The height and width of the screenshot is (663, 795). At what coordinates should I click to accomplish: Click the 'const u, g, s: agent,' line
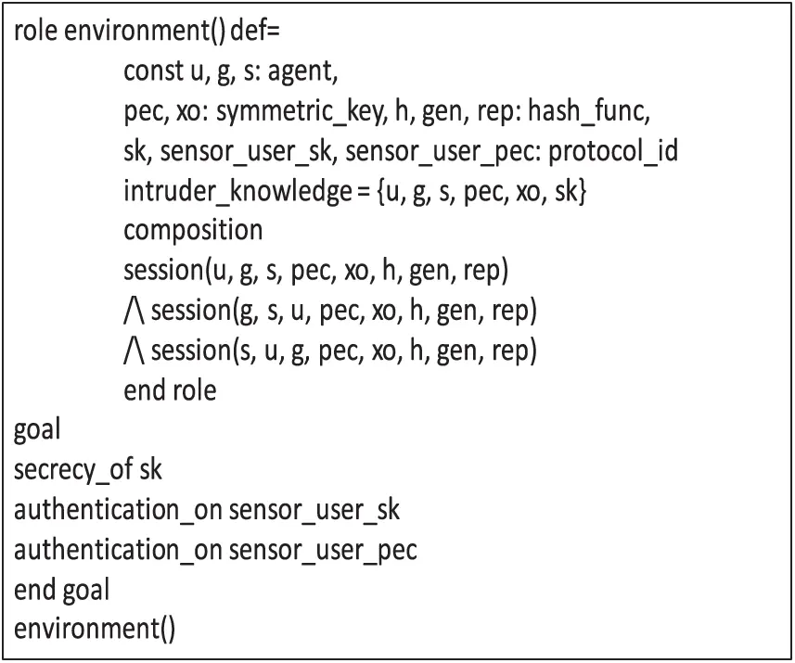231,71
